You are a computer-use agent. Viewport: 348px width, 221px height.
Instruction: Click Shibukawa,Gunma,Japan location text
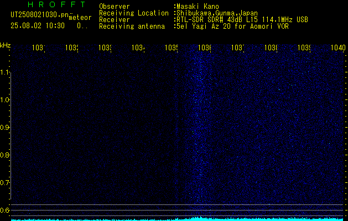tap(217, 13)
